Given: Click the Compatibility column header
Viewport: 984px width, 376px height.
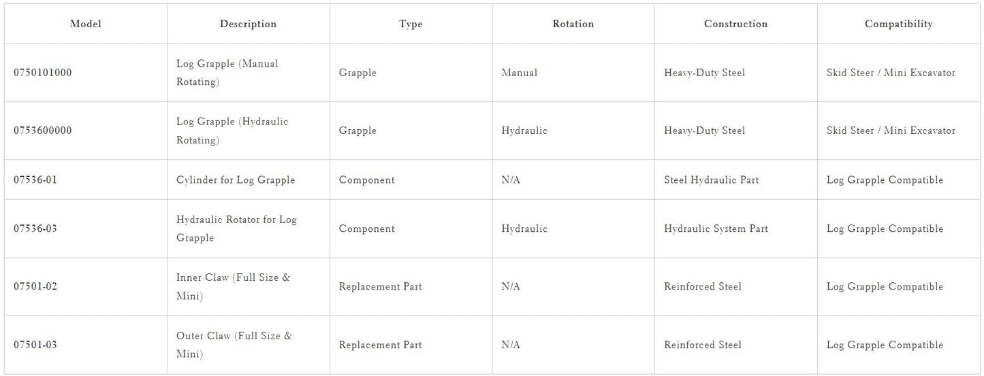Looking at the screenshot, I should (x=899, y=24).
